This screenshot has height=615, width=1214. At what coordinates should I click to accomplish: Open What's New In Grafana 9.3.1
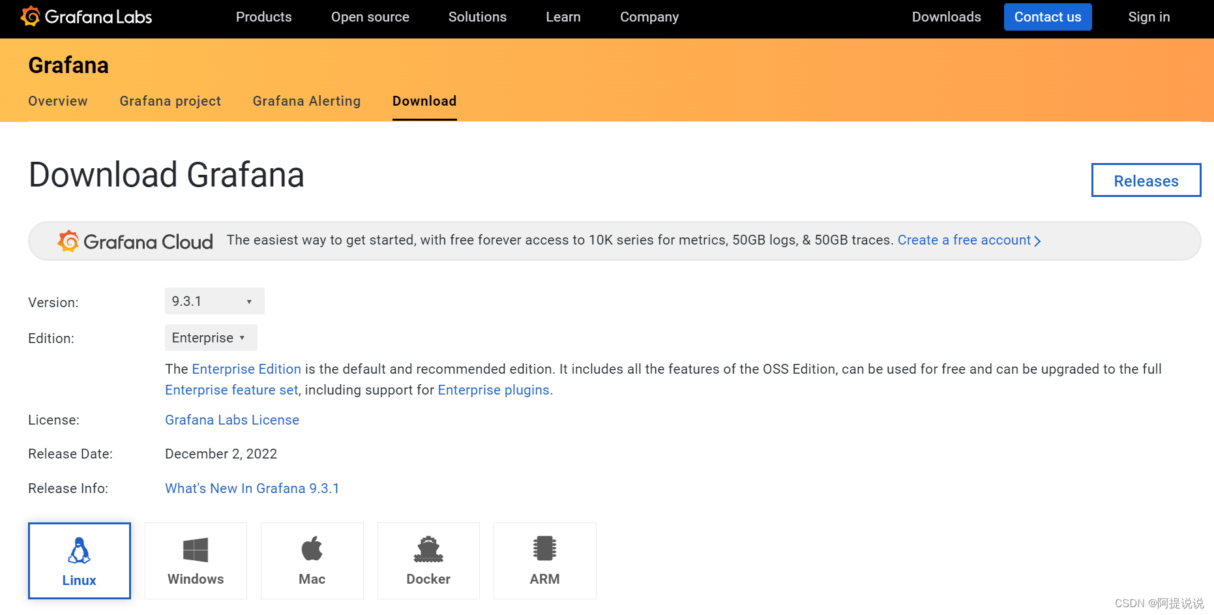coord(252,488)
